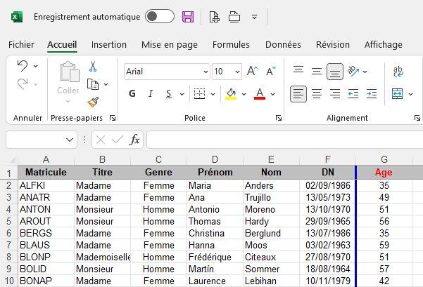Click the center horizontal alignment icon
Viewport: 423px width, 287px height.
pyautogui.click(x=317, y=93)
